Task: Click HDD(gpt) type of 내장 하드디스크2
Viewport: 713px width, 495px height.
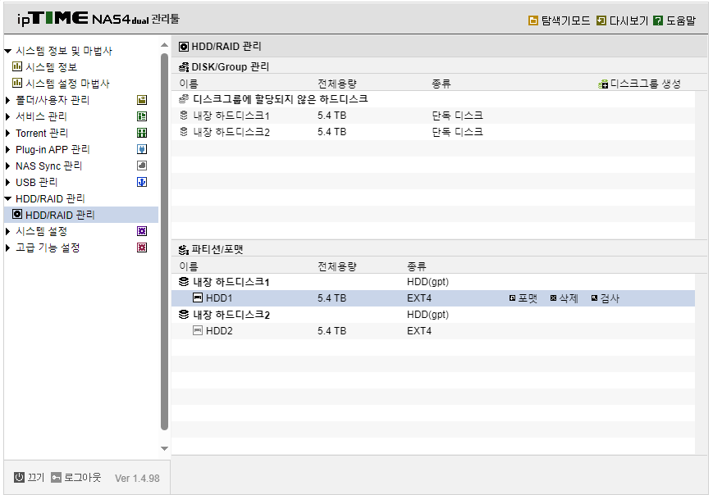Action: point(428,315)
